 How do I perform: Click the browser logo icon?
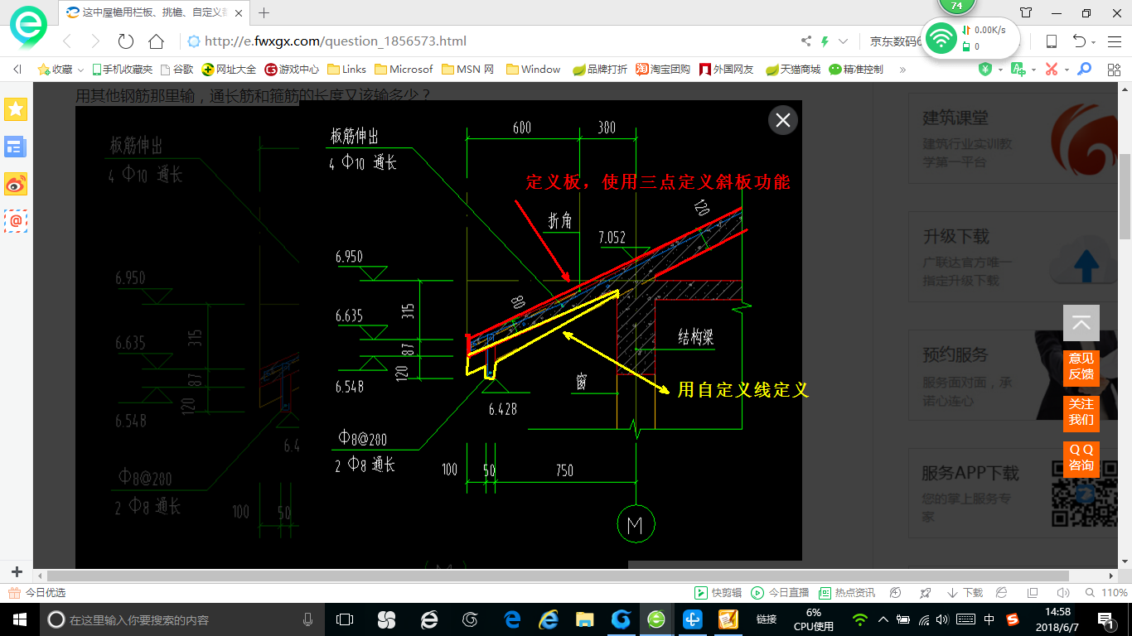[x=28, y=29]
